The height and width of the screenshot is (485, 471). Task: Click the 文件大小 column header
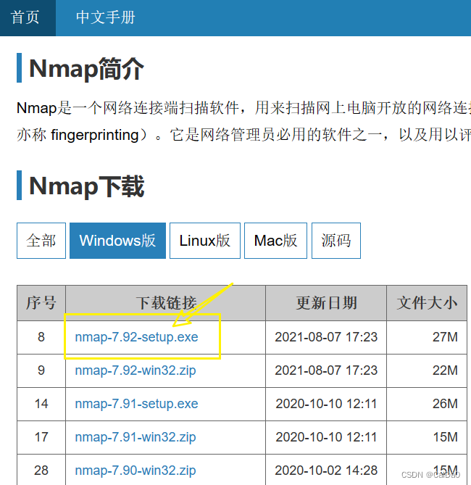point(427,303)
